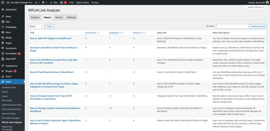Viewport: 270px width, 131px height.
Task: Open WPLIA Link Analyzer submenu item
Action: [x=12, y=122]
